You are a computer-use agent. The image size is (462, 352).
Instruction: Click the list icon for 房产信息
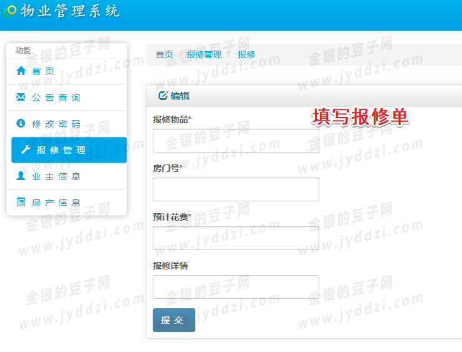[21, 202]
